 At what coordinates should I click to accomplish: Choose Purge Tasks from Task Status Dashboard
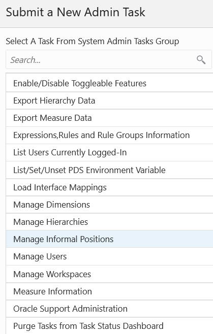pyautogui.click(x=109, y=326)
